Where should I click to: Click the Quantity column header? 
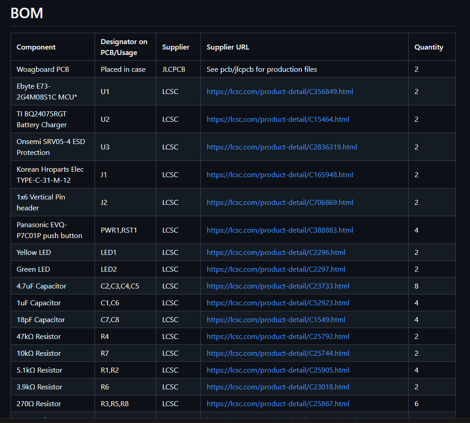(428, 47)
